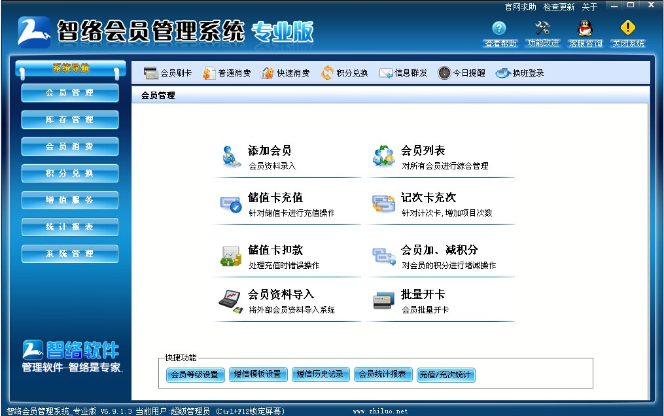Click 将外部会员资料导入系统 description text
Screen dimensions: 664x416
[x=292, y=310]
